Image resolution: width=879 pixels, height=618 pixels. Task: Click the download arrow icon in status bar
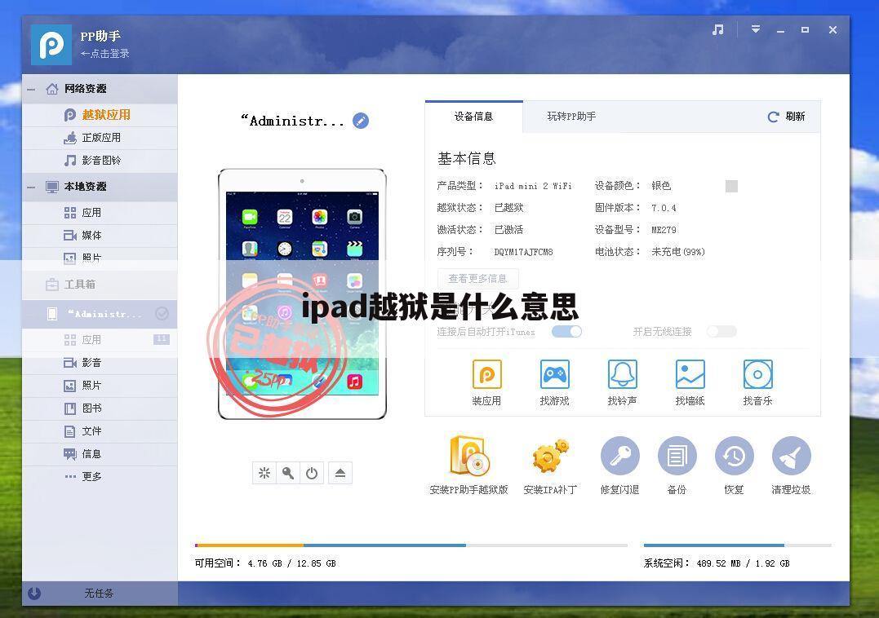coord(34,593)
